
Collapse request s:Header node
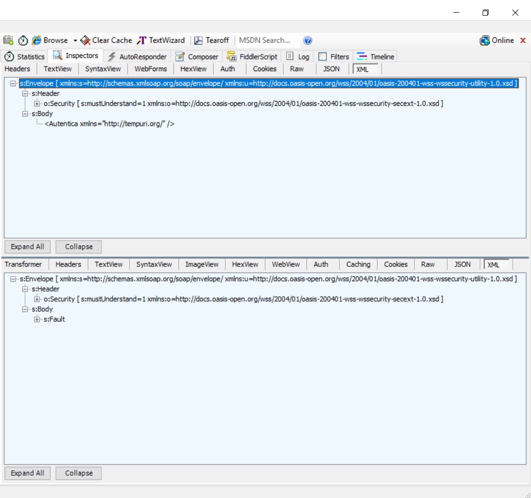(x=25, y=93)
